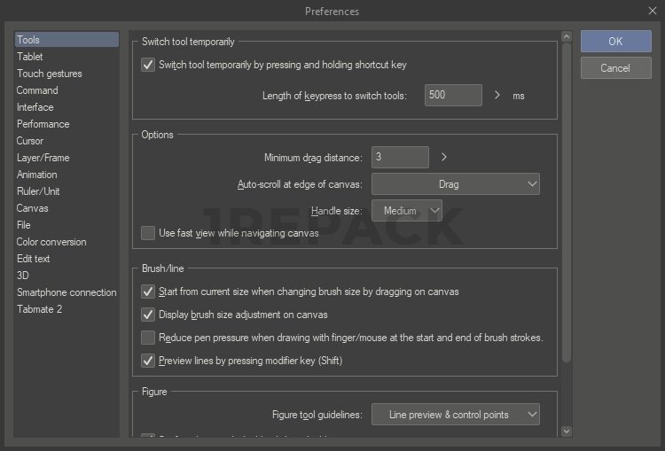Viewport: 665px width, 451px height.
Task: Disable switch tool temporarily by holding shortcut
Action: pyautogui.click(x=148, y=65)
